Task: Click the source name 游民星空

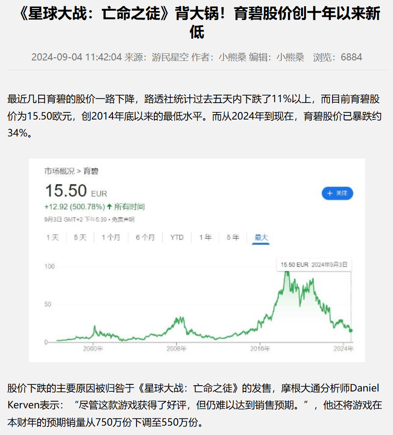Action: coord(170,57)
